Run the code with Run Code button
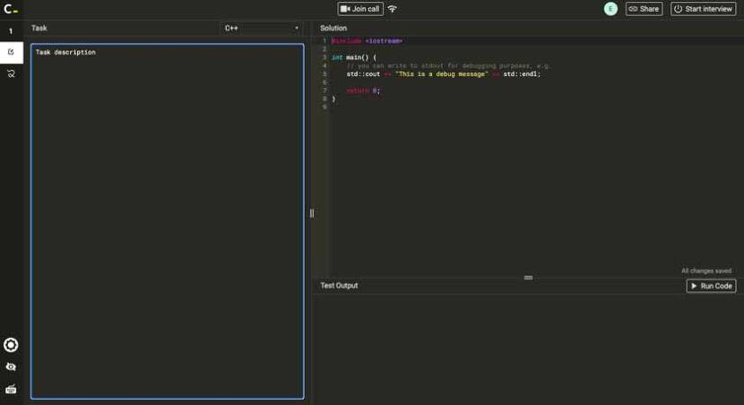The height and width of the screenshot is (405, 744). (711, 286)
